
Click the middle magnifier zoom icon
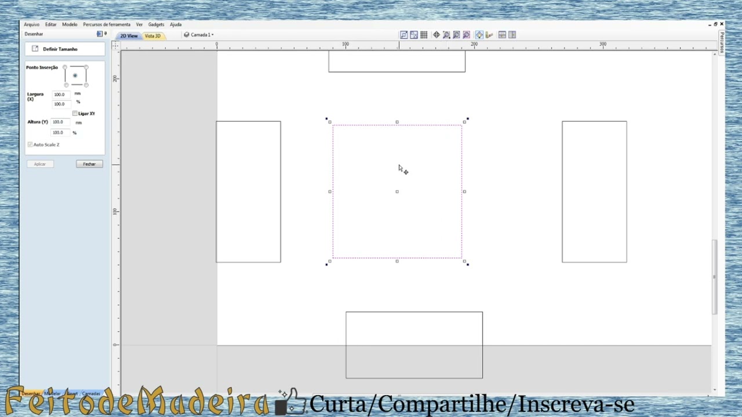[x=456, y=35]
